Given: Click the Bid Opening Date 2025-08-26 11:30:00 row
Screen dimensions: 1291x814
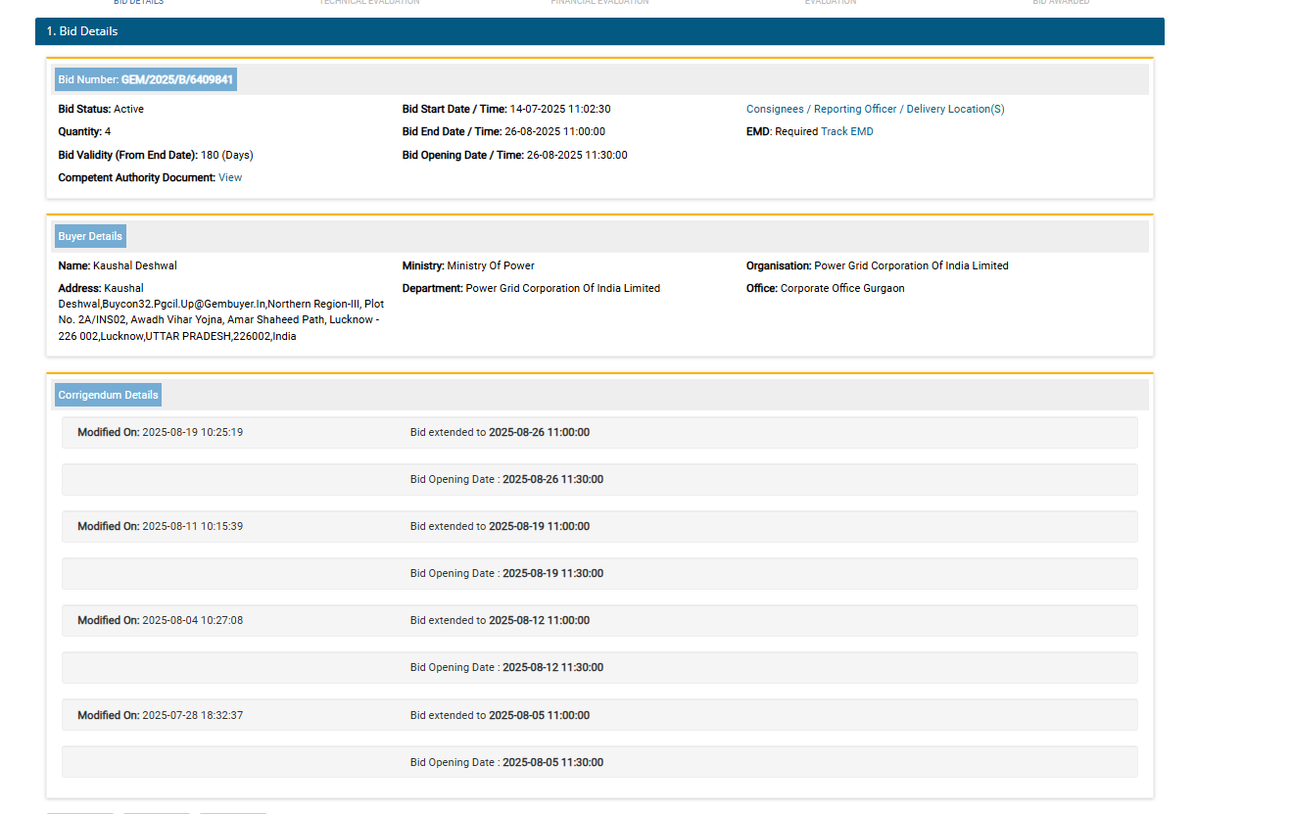Looking at the screenshot, I should [x=599, y=480].
